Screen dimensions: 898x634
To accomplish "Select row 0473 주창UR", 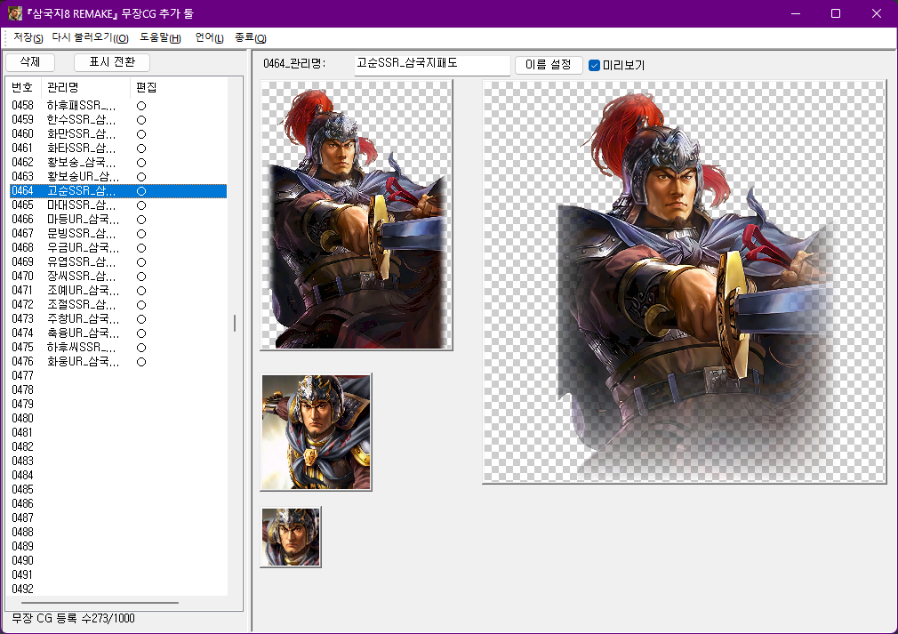I will 118,319.
